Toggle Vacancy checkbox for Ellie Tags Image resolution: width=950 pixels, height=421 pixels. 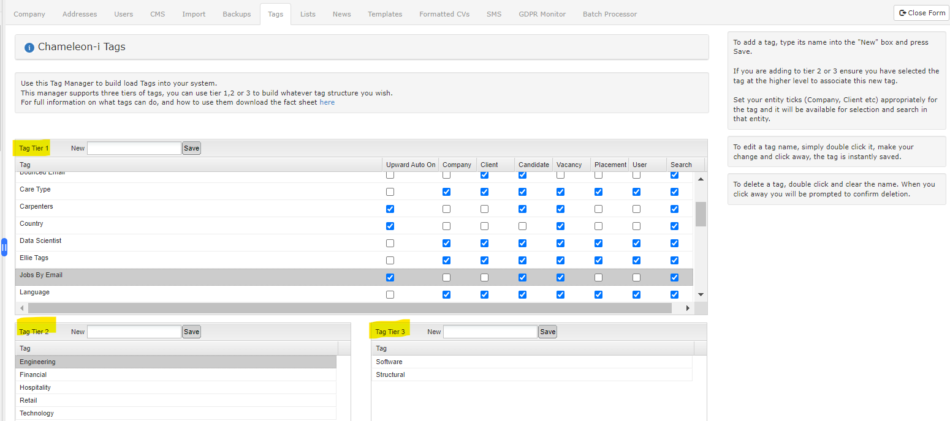(560, 260)
